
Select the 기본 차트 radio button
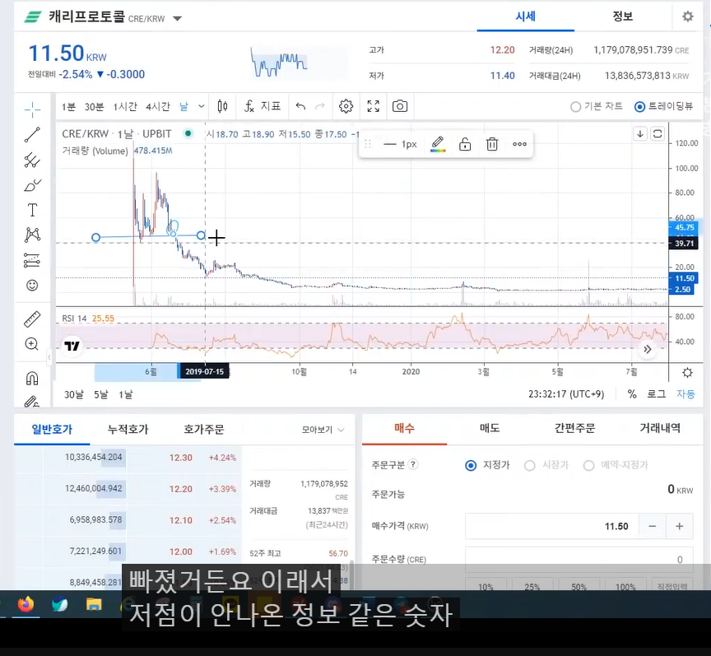575,107
